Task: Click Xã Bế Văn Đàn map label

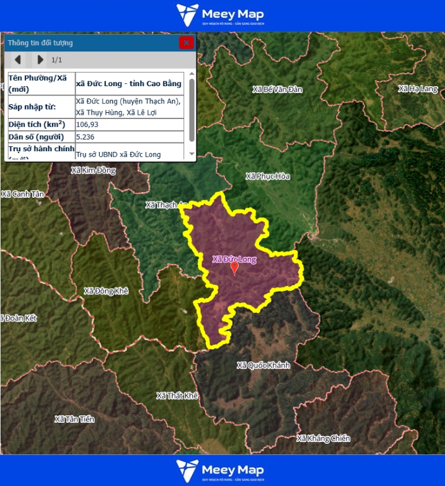Action: pyautogui.click(x=277, y=89)
